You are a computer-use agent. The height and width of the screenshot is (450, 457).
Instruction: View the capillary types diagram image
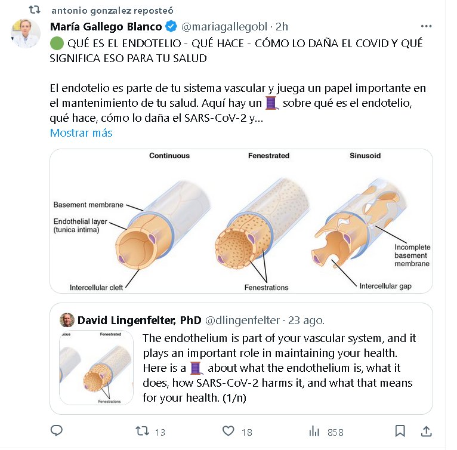pyautogui.click(x=241, y=221)
